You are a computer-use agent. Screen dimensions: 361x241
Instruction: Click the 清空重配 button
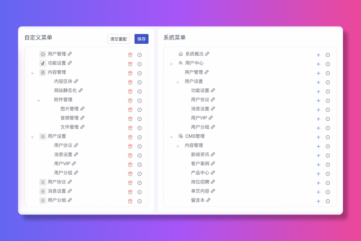[x=118, y=39]
